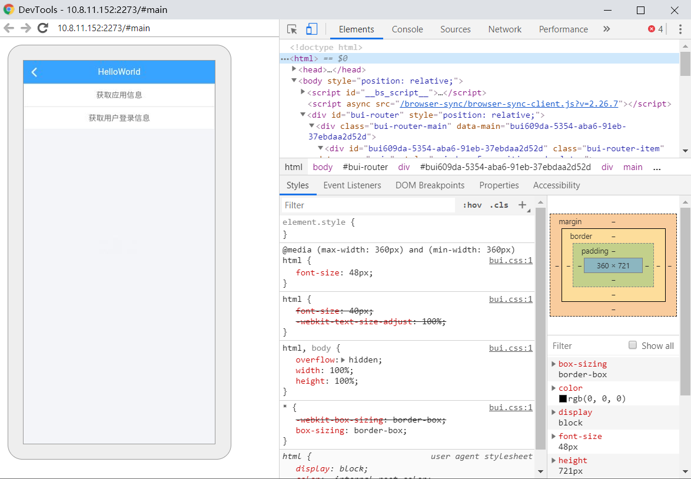This screenshot has height=479, width=691.
Task: Switch to the Console tab
Action: (x=407, y=29)
